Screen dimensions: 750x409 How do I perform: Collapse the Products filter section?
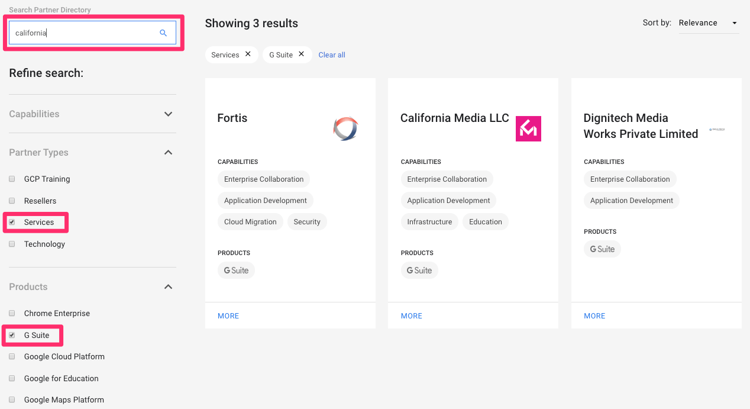[x=168, y=286]
